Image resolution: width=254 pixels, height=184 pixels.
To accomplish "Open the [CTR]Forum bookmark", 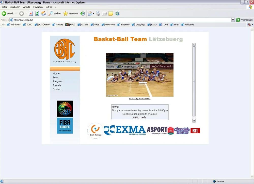I will [x=42, y=25].
